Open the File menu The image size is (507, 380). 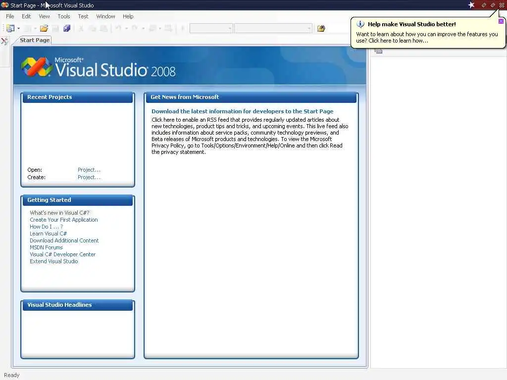[x=10, y=16]
